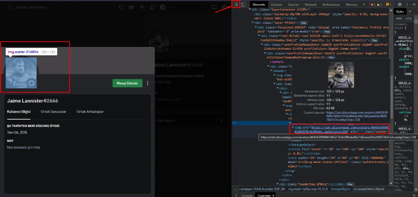
Task: Close the DevTools bottom drawer
Action: [x=414, y=195]
